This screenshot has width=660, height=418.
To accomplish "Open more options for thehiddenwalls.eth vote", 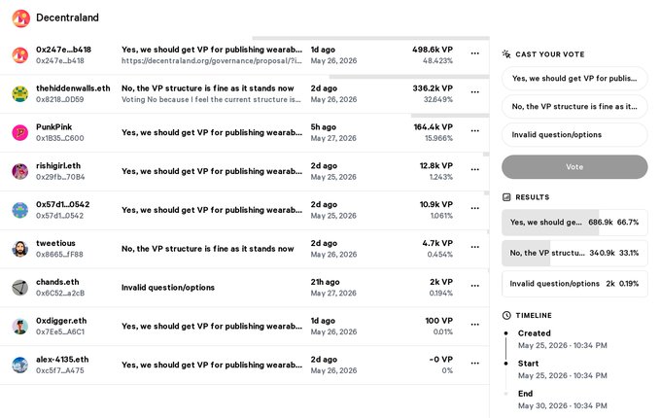I will coord(474,91).
